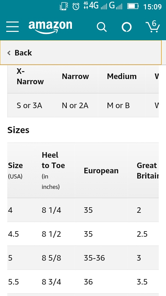Select the Medium width column header
Image resolution: width=166 pixels, height=296 pixels.
122,77
